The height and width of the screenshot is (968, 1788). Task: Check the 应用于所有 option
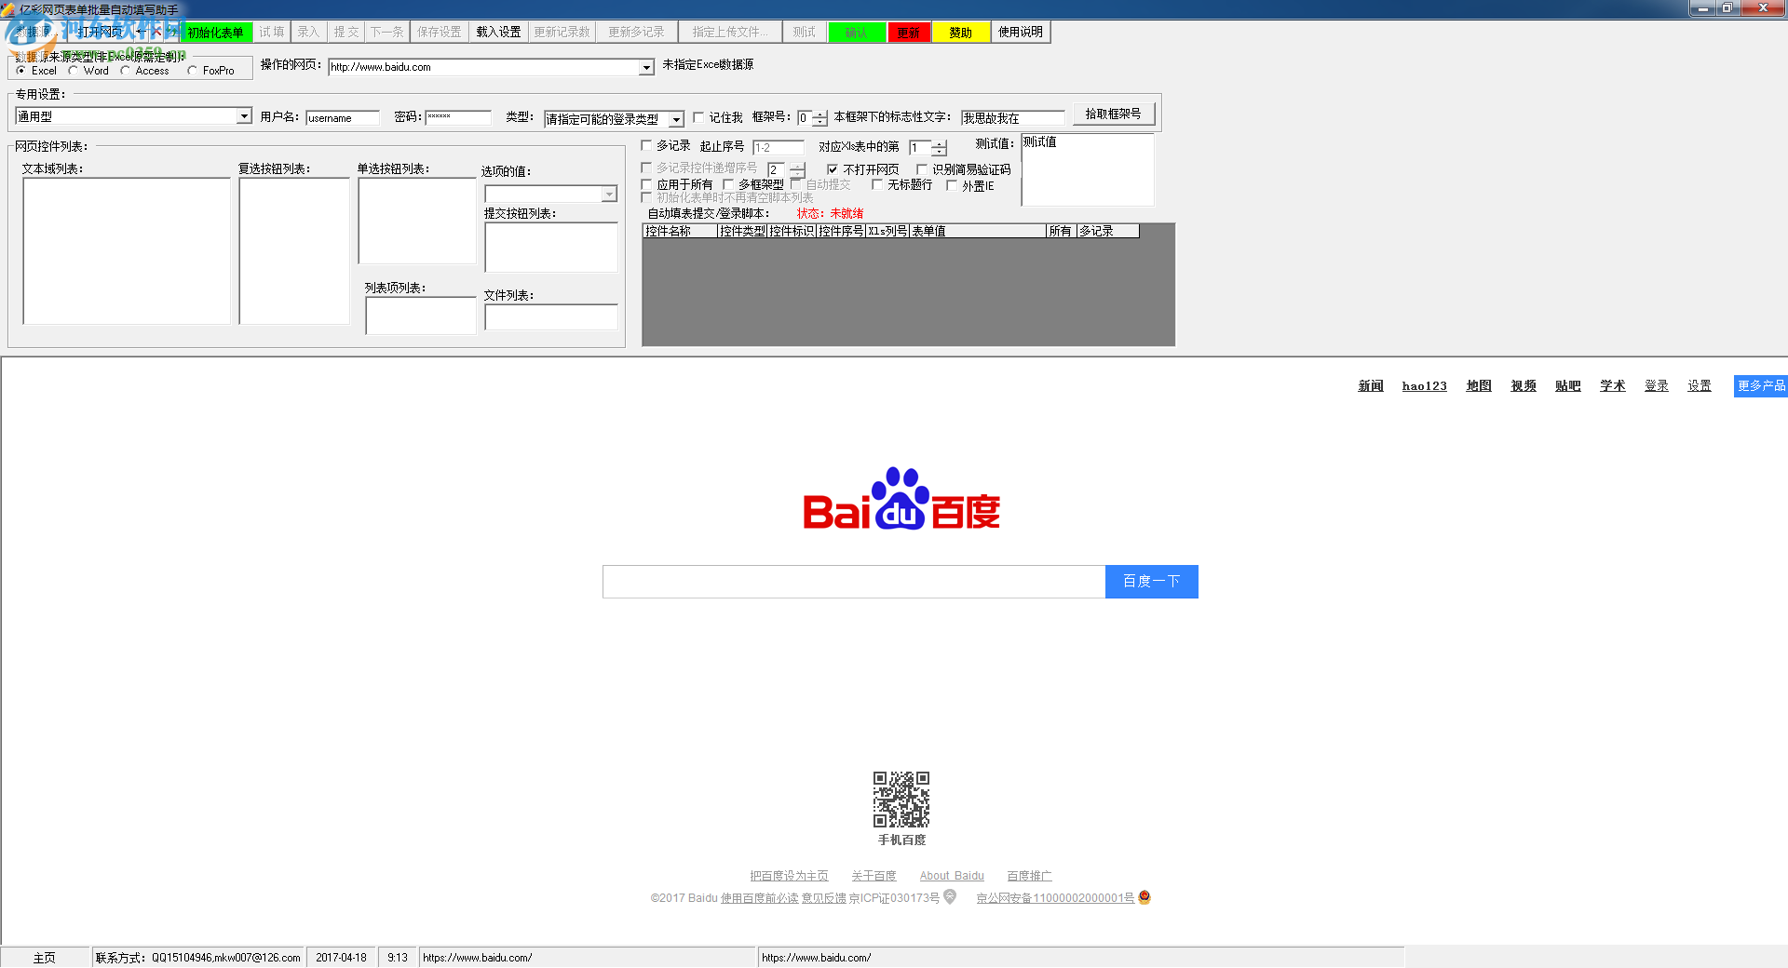(x=646, y=184)
